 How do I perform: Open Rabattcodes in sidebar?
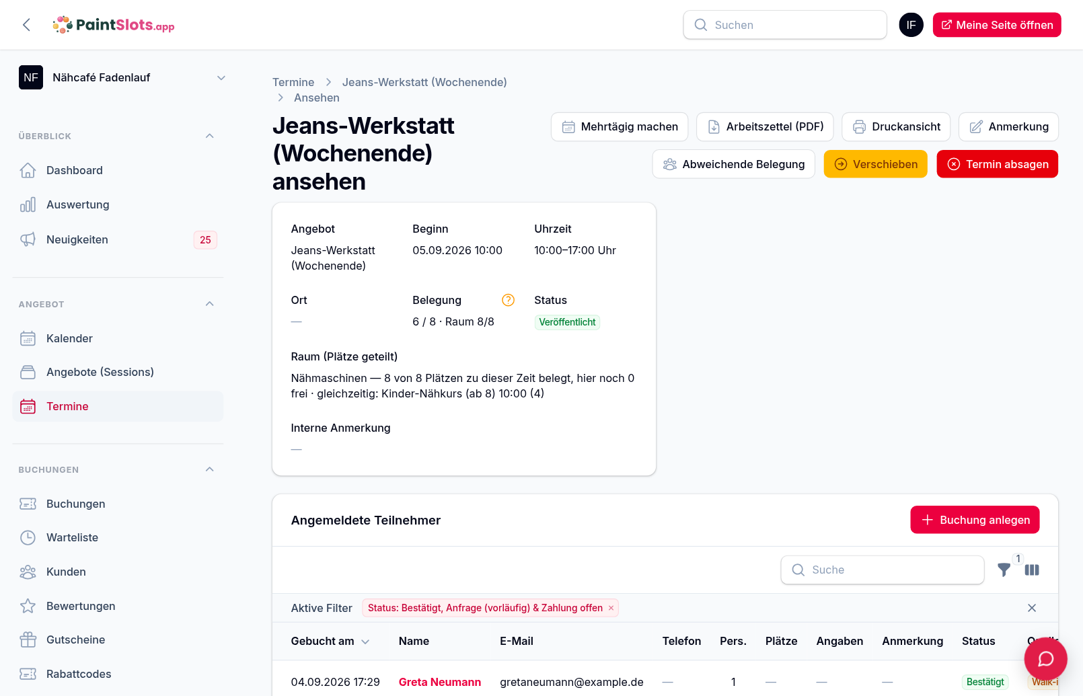pyautogui.click(x=118, y=674)
